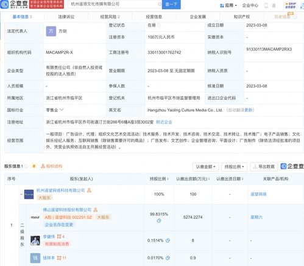
Task: Open the 持股比例 filter dropdown
Action: click(x=234, y=167)
